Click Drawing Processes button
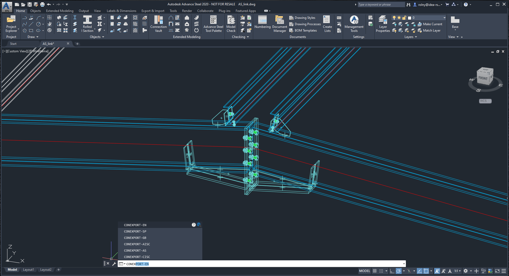The image size is (509, 276). click(305, 24)
